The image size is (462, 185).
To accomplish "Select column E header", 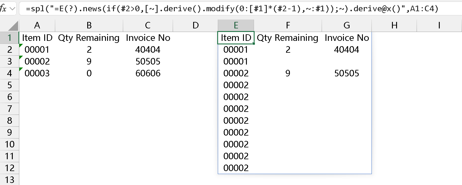I will coord(236,25).
